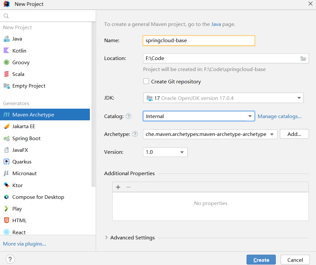Click the Location field F:\Code
The width and height of the screenshot is (316, 265).
(x=226, y=58)
